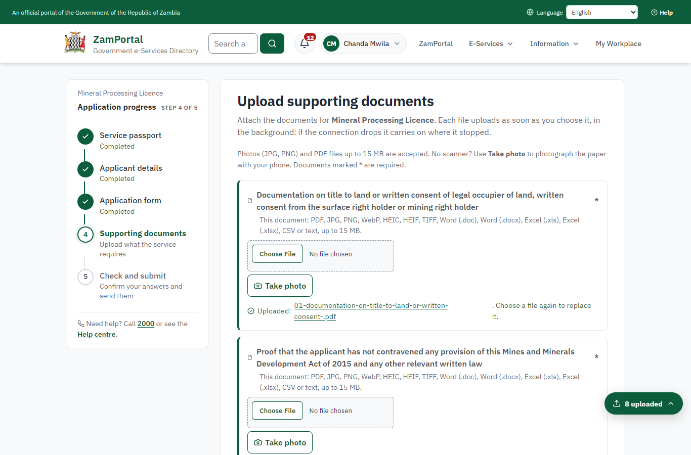Choose File for Proof not contravened document
Image resolution: width=691 pixels, height=455 pixels.
point(277,411)
